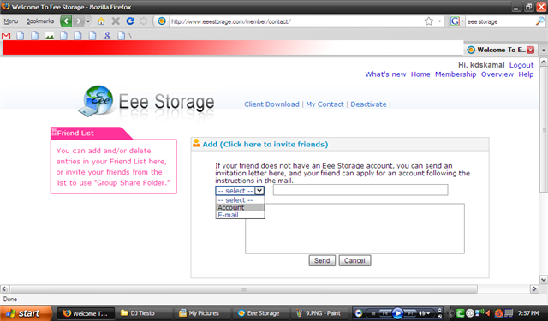Open the My Contact link

coord(325,104)
